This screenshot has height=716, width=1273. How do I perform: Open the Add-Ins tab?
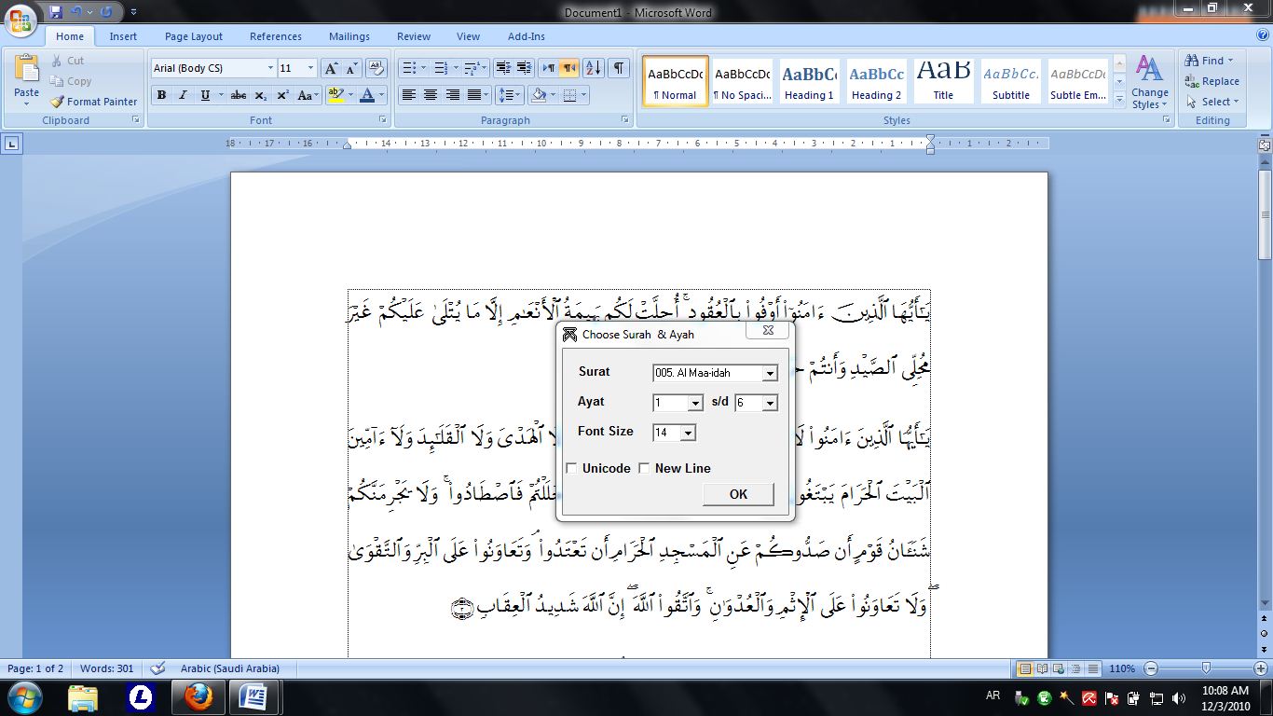[x=527, y=36]
